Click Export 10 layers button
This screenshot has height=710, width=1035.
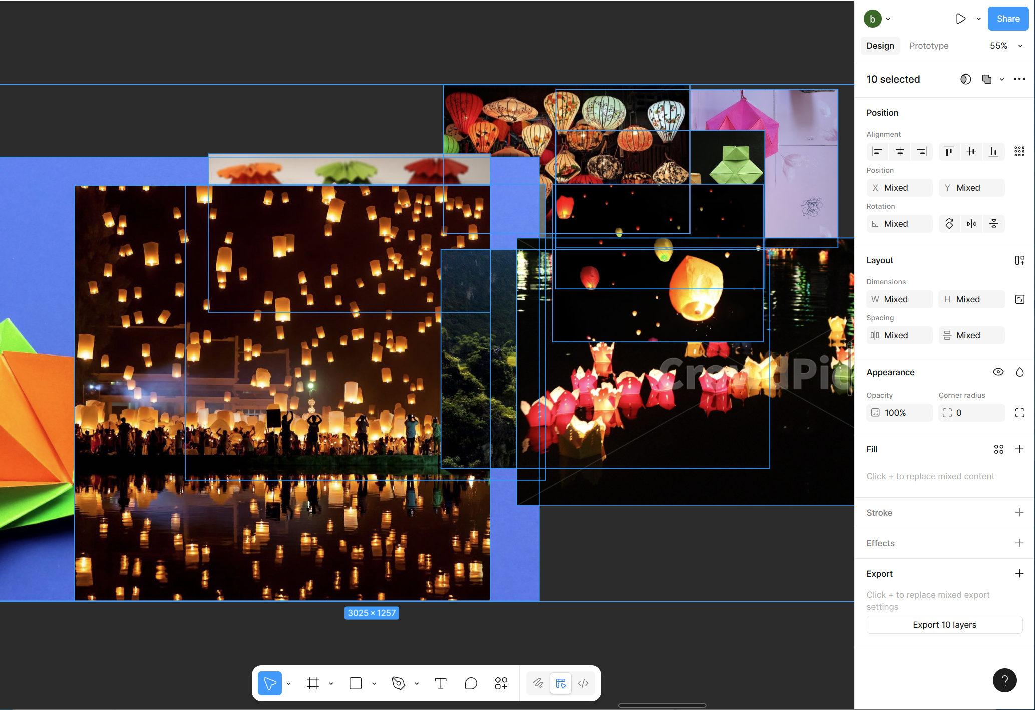pos(944,625)
